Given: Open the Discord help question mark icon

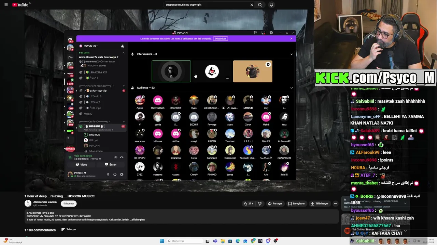Looking at the screenshot, I should 271,33.
